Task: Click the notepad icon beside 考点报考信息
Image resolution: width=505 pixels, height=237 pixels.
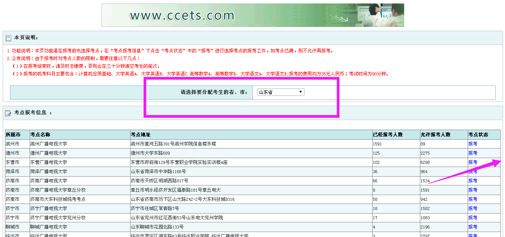Action: click(8, 113)
